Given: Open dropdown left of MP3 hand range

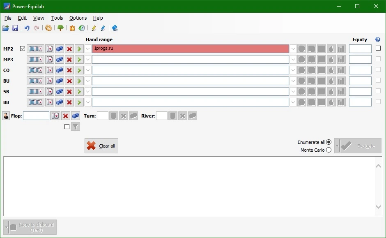Looking at the screenshot, I should 88,59.
